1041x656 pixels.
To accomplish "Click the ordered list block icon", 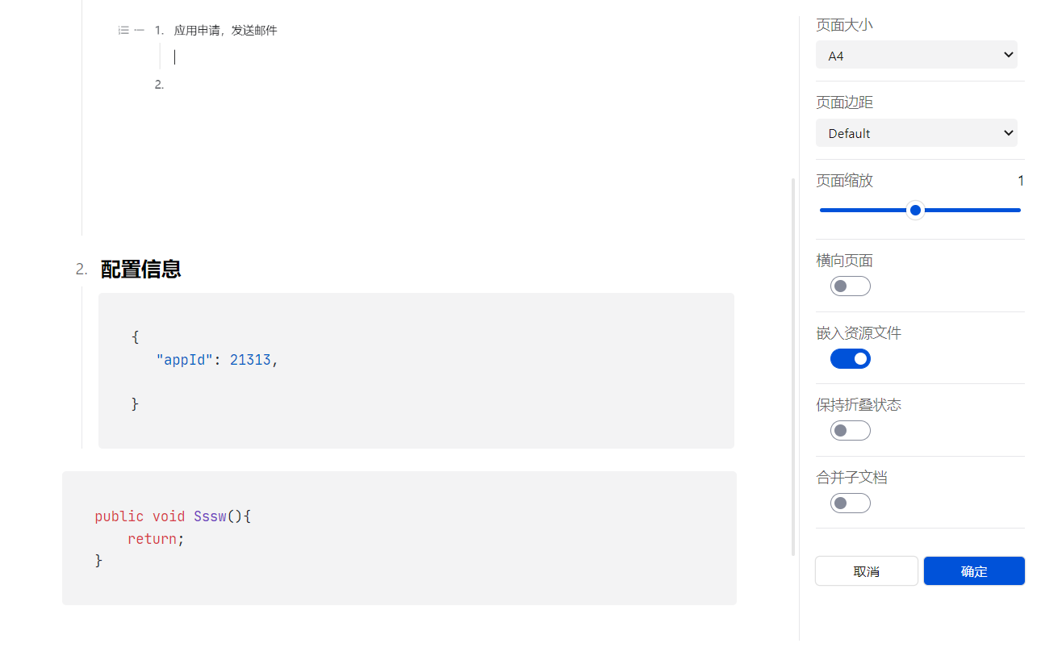I will [x=123, y=31].
